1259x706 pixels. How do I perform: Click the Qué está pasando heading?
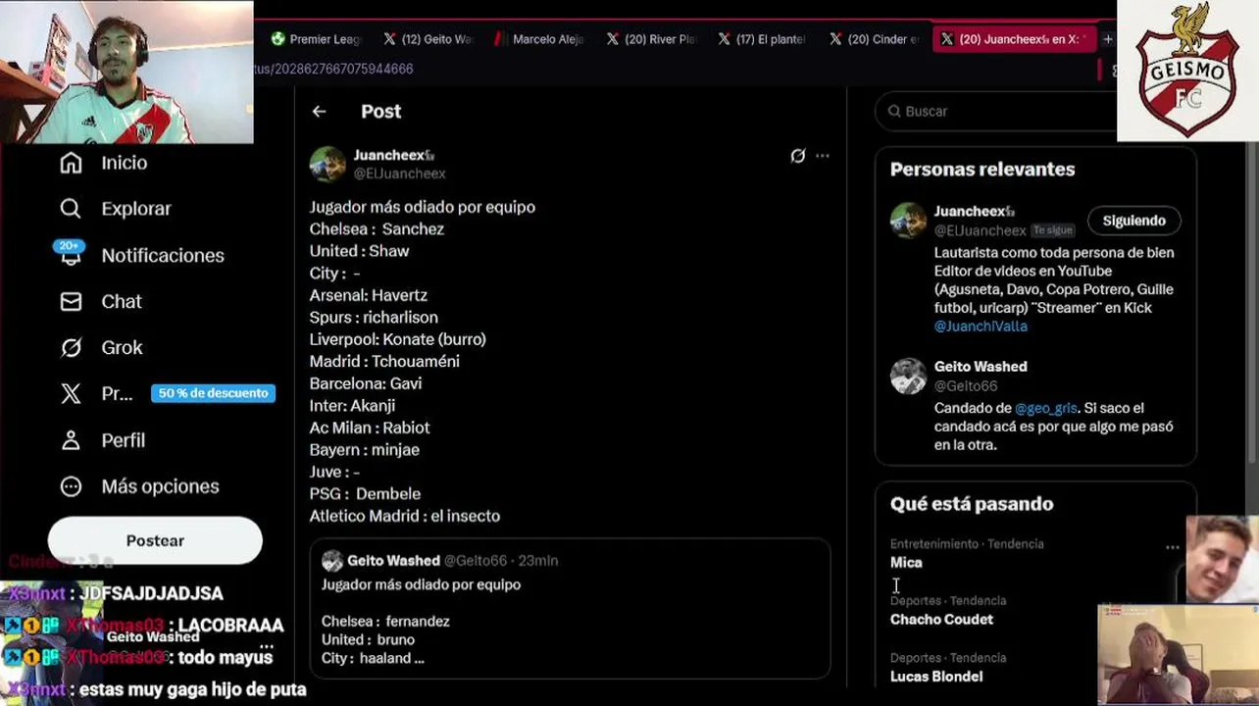(972, 504)
